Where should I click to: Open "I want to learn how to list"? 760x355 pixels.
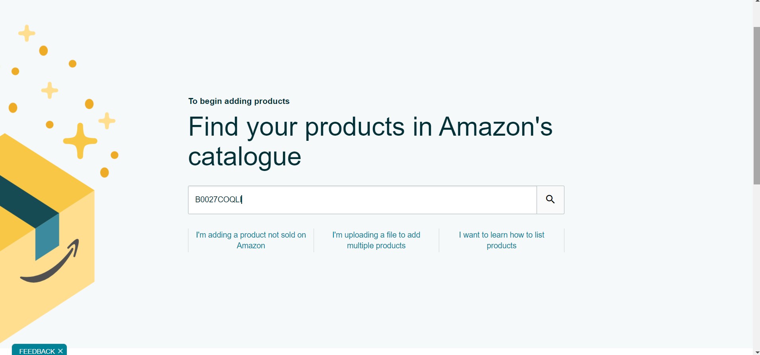tap(501, 240)
